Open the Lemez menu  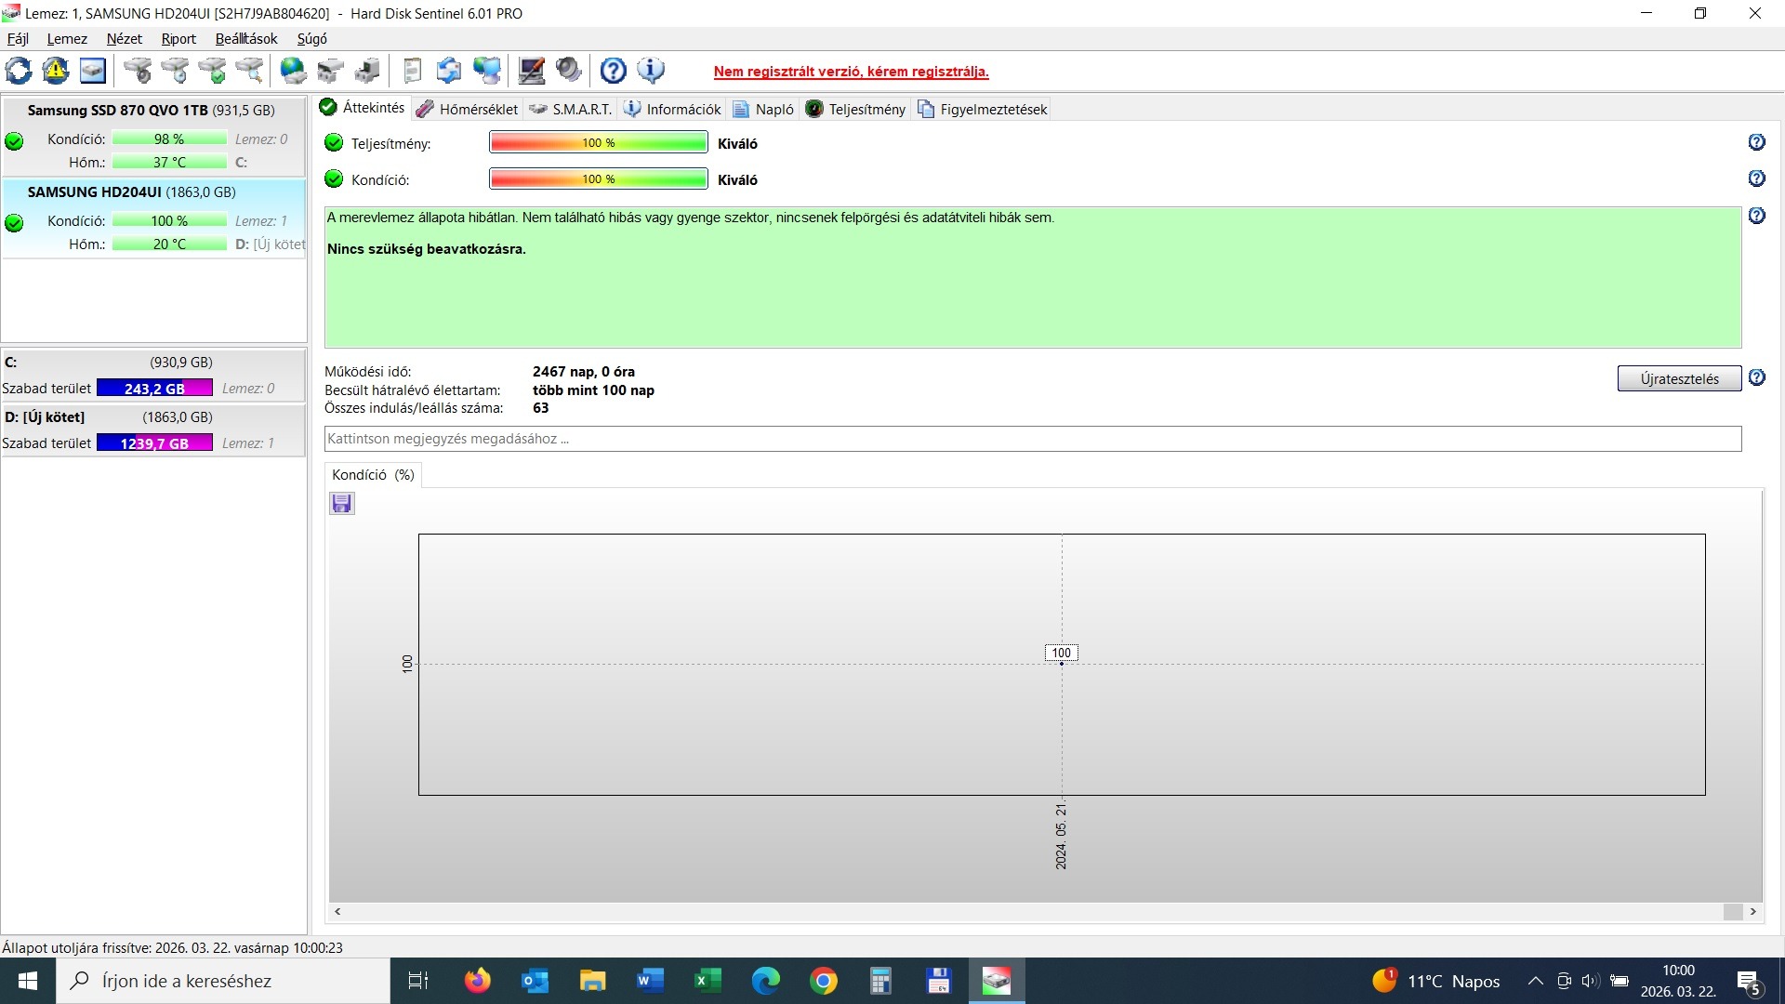(x=67, y=39)
